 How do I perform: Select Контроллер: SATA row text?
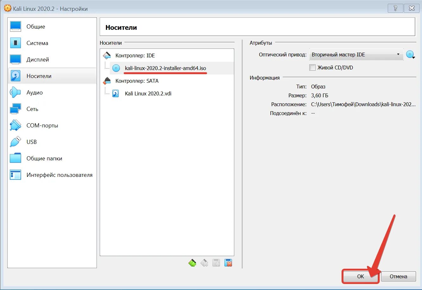(x=137, y=81)
